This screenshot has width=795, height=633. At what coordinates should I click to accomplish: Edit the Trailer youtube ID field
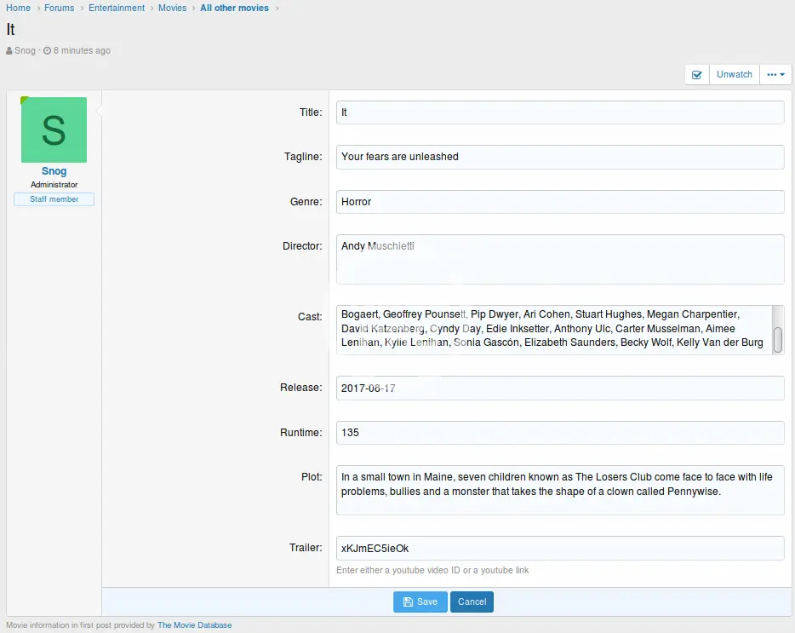559,548
